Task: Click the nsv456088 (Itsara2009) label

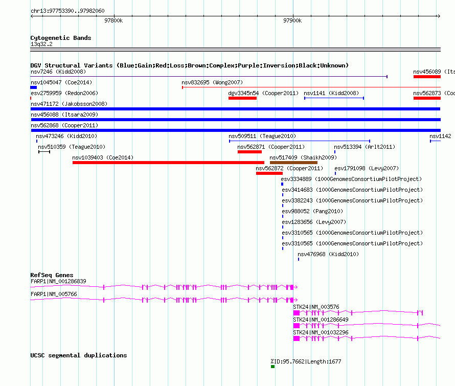Action: (64, 115)
